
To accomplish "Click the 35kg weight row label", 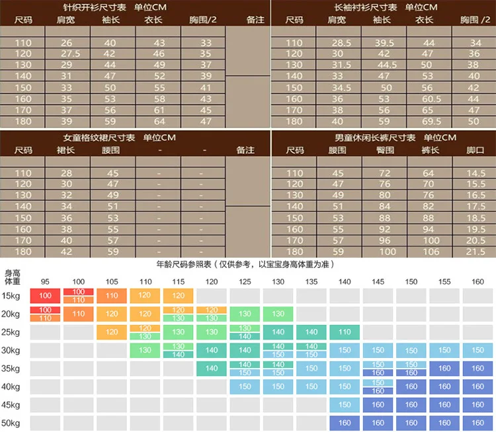I will (x=11, y=369).
